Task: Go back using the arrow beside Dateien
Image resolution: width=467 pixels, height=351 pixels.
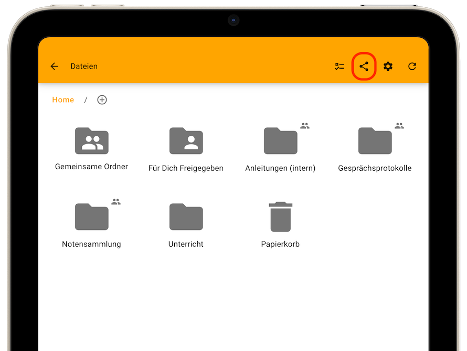Action: click(55, 67)
